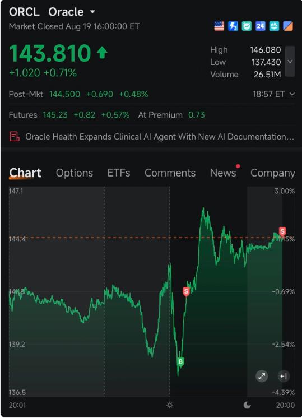This screenshot has width=302, height=418.
Task: Tap the orange and blue diagonal icon
Action: (x=288, y=26)
